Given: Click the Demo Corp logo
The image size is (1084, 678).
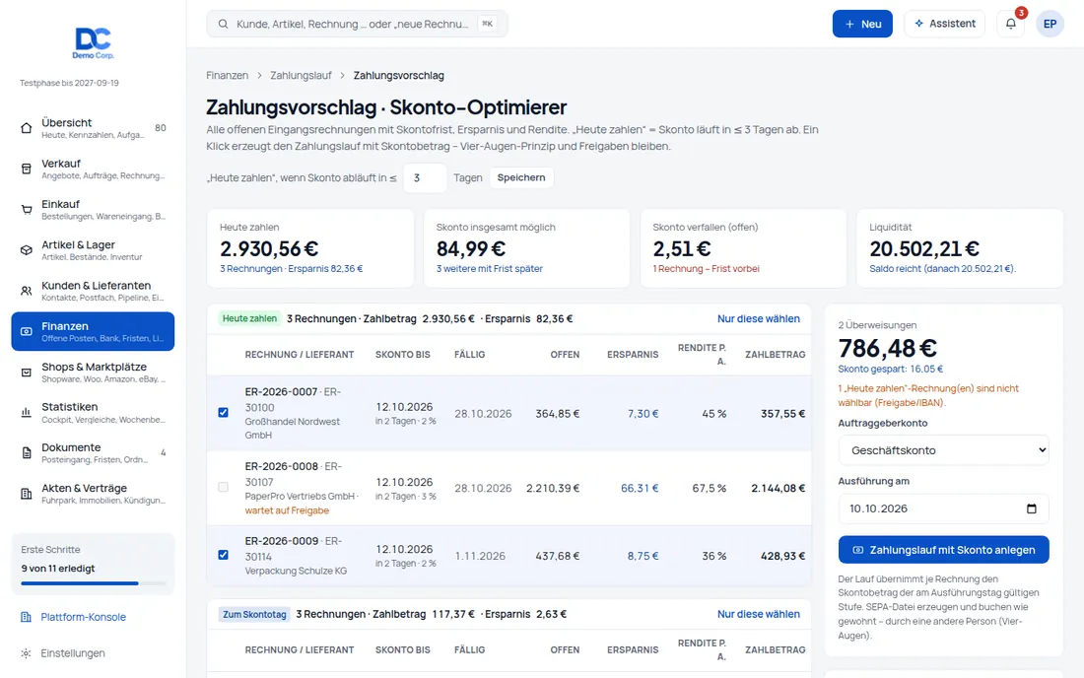Looking at the screenshot, I should (x=94, y=42).
